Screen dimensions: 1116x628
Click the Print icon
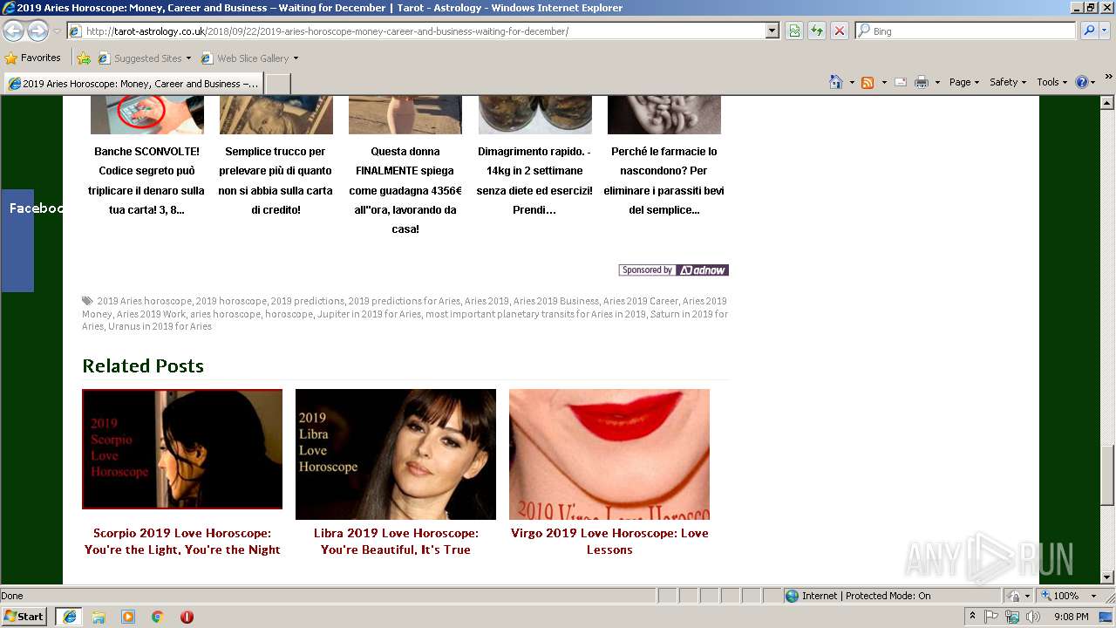922,82
